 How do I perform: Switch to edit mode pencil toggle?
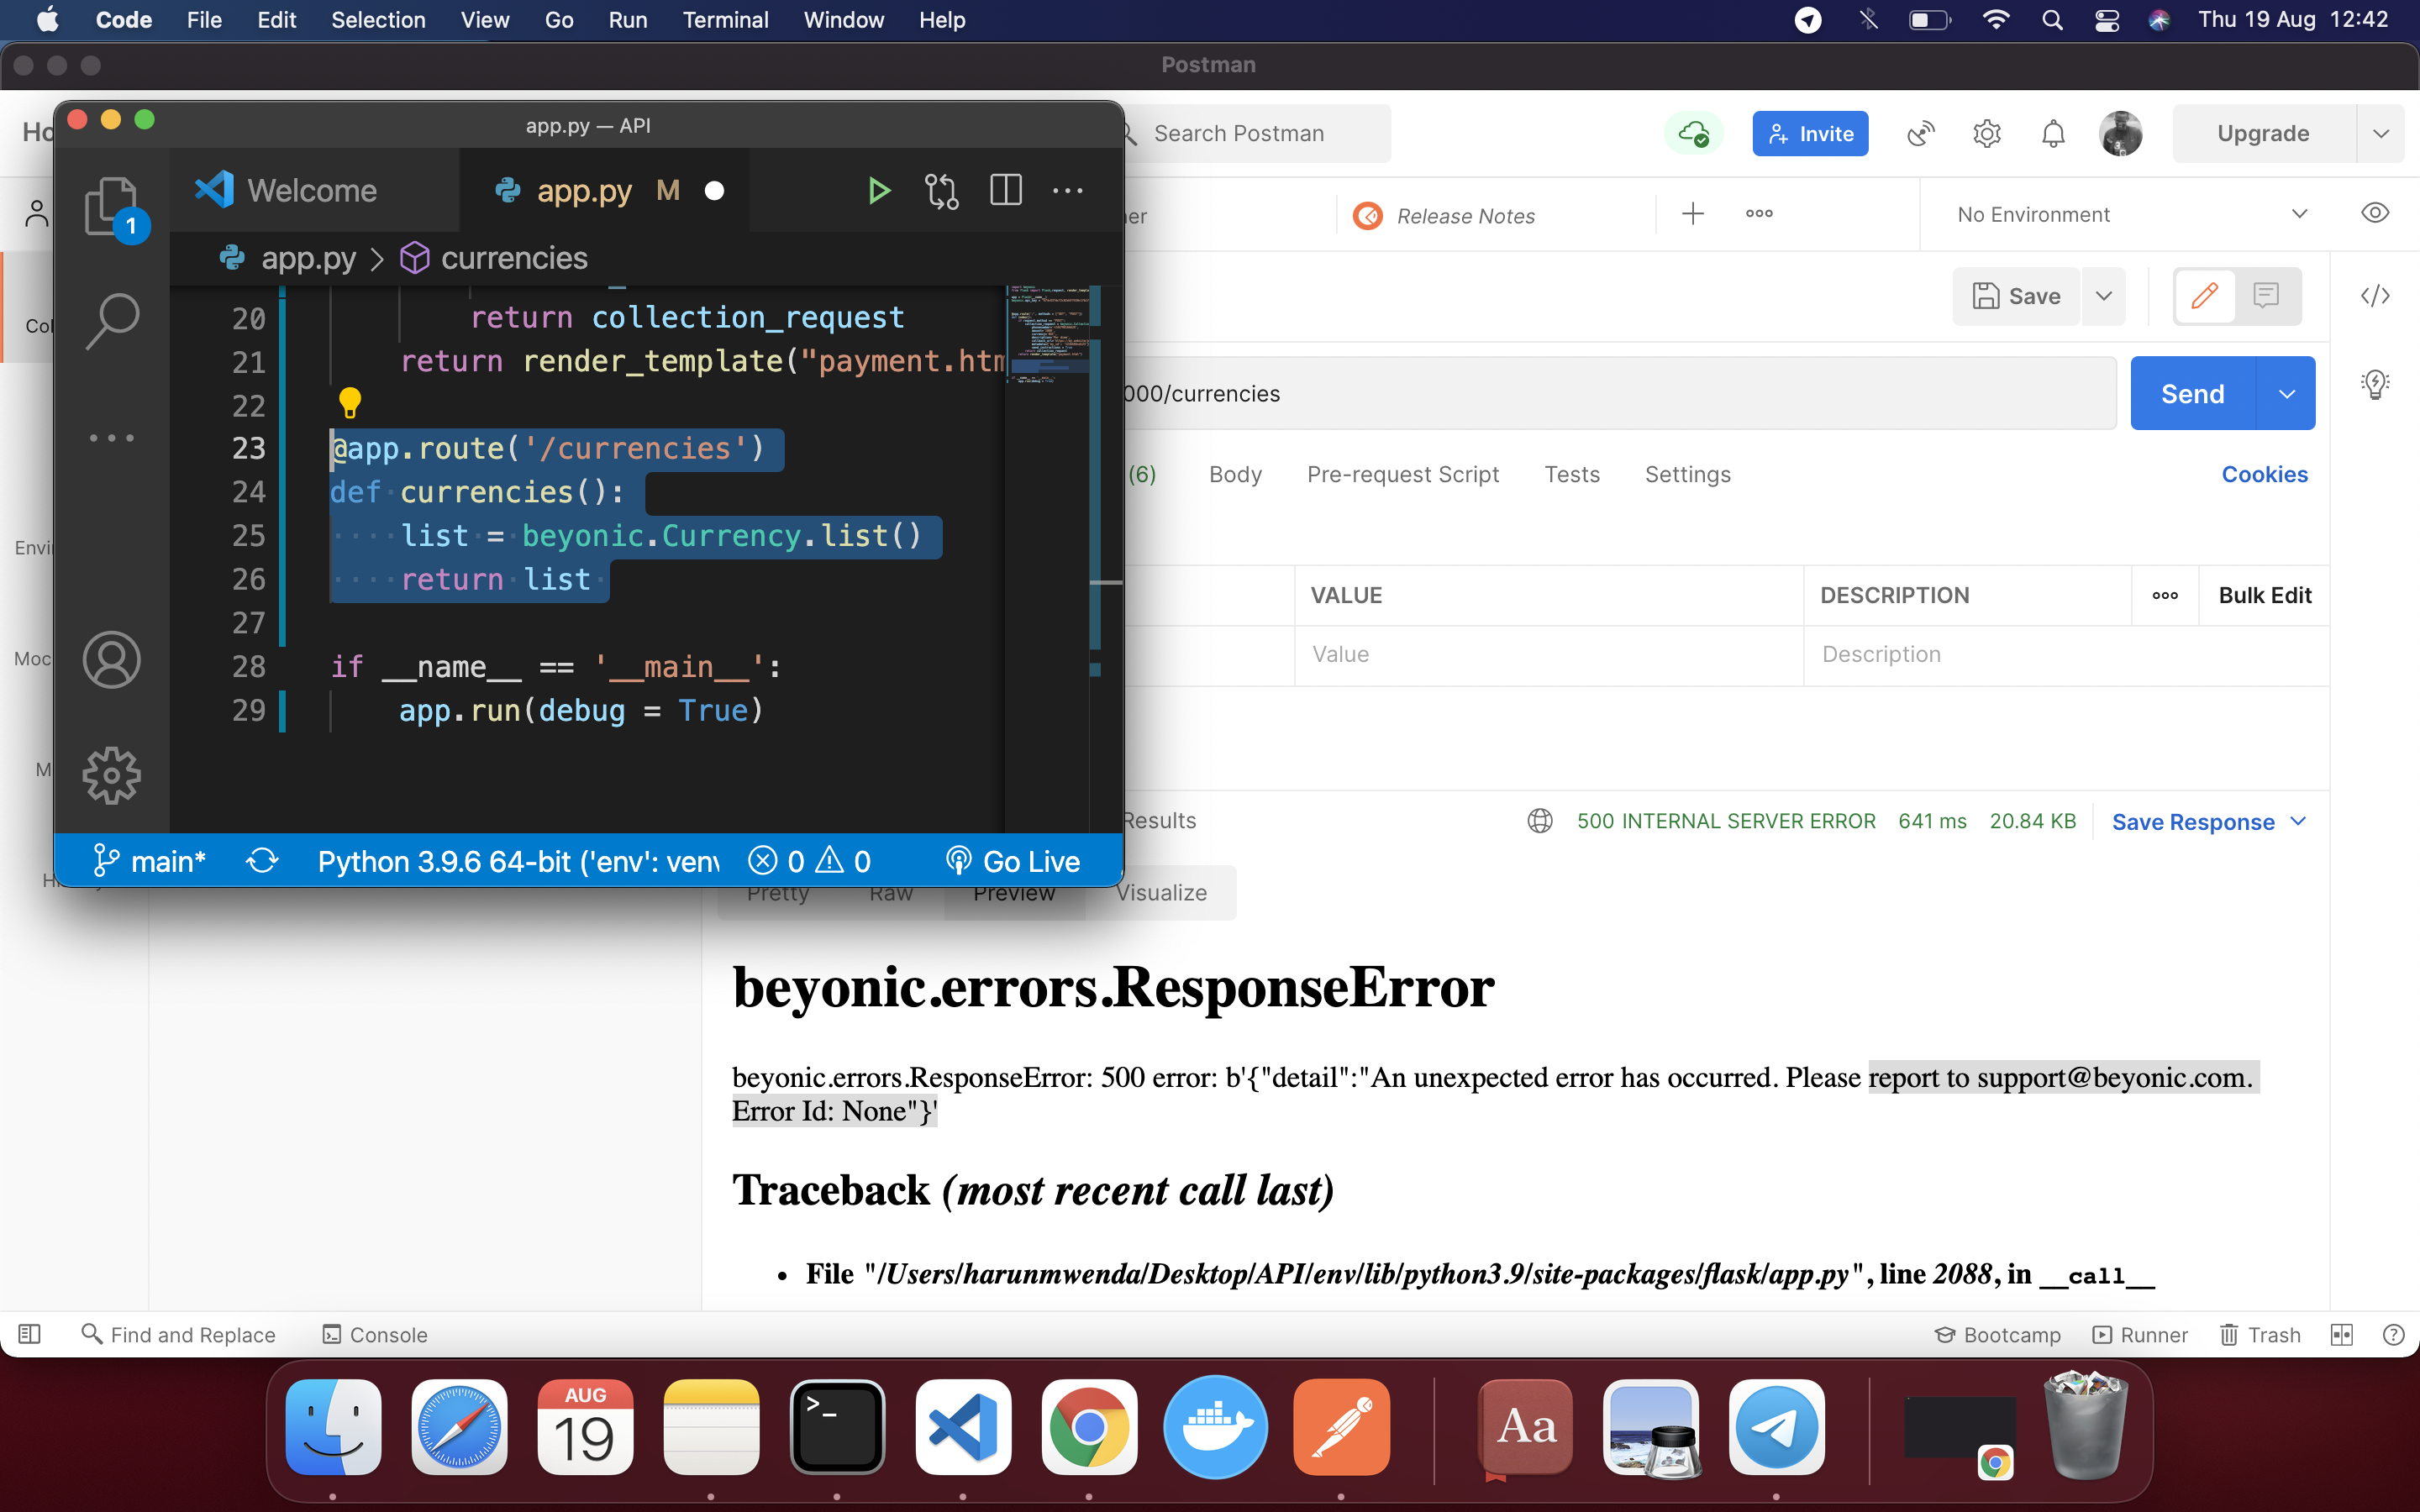click(x=2204, y=296)
